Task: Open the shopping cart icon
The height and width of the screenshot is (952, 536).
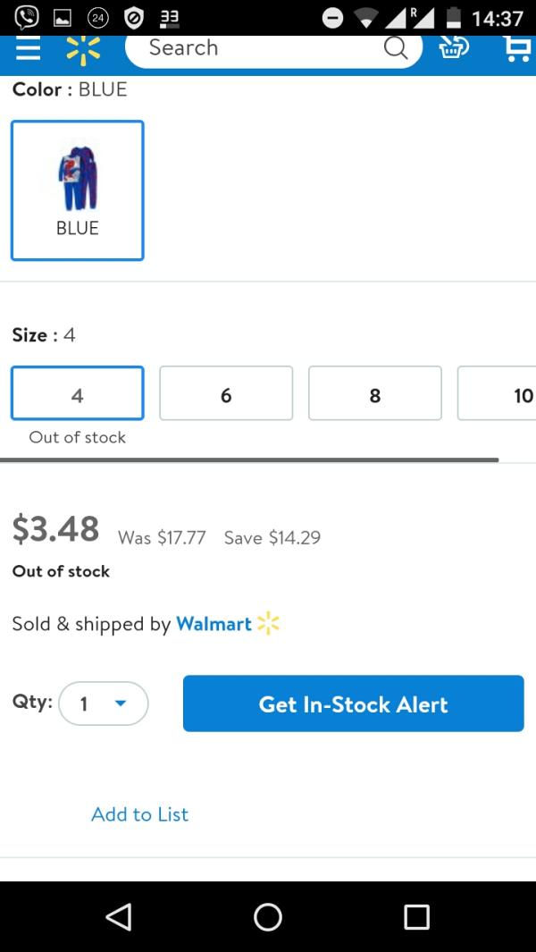Action: point(516,49)
